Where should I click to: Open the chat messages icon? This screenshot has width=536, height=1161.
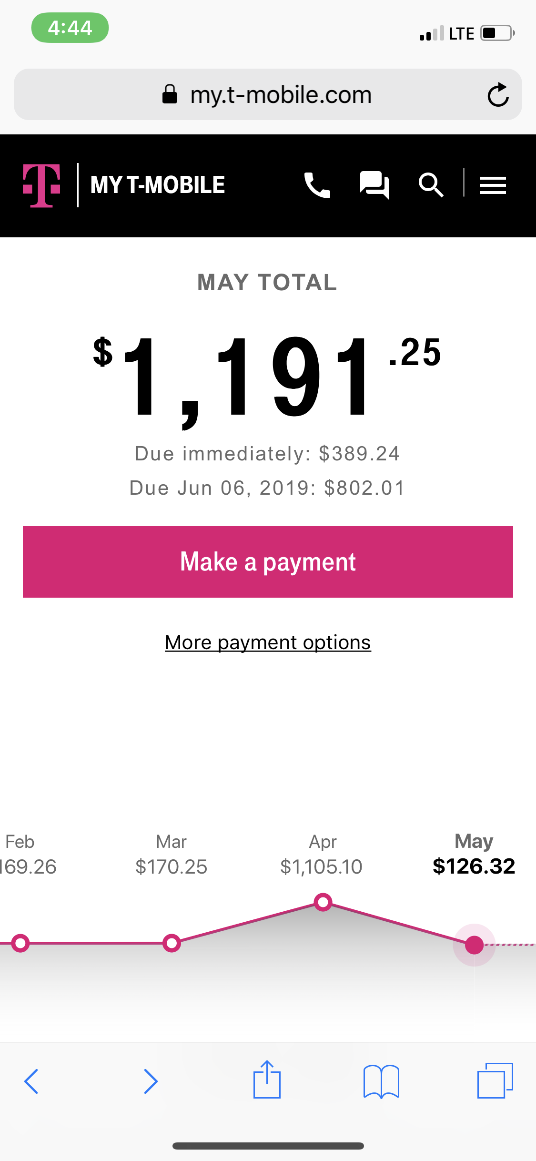374,185
